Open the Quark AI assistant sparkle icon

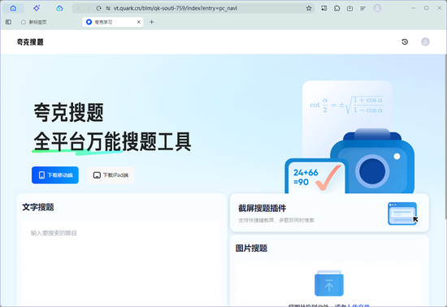pyautogui.click(x=37, y=8)
